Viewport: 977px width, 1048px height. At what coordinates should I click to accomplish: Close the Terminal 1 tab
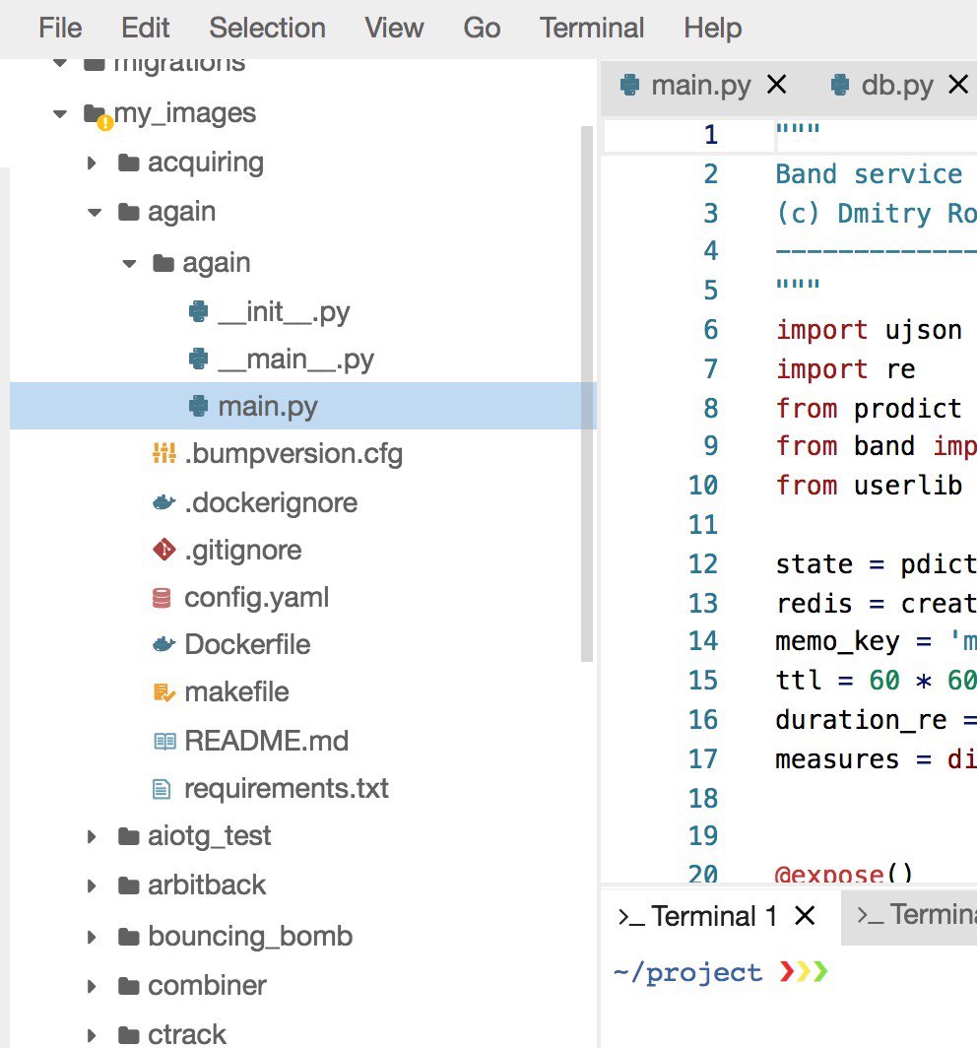click(x=806, y=916)
